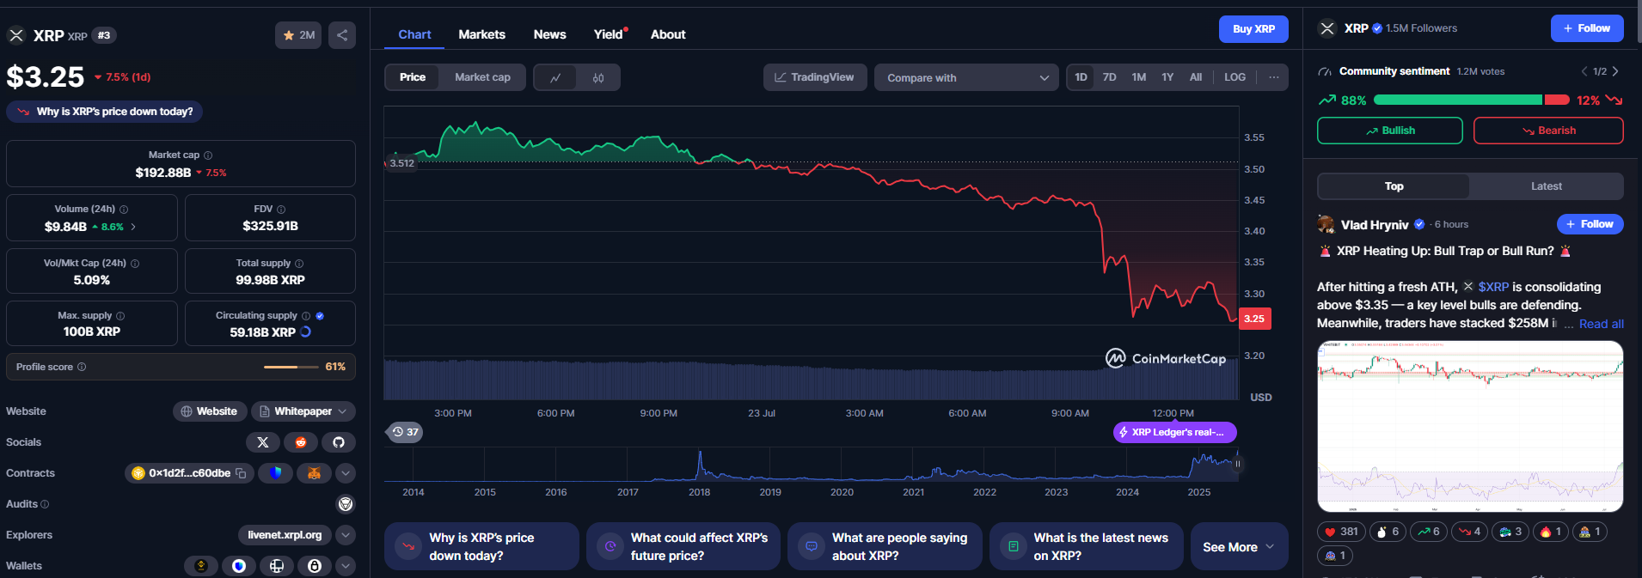Open the Website link button

point(210,411)
